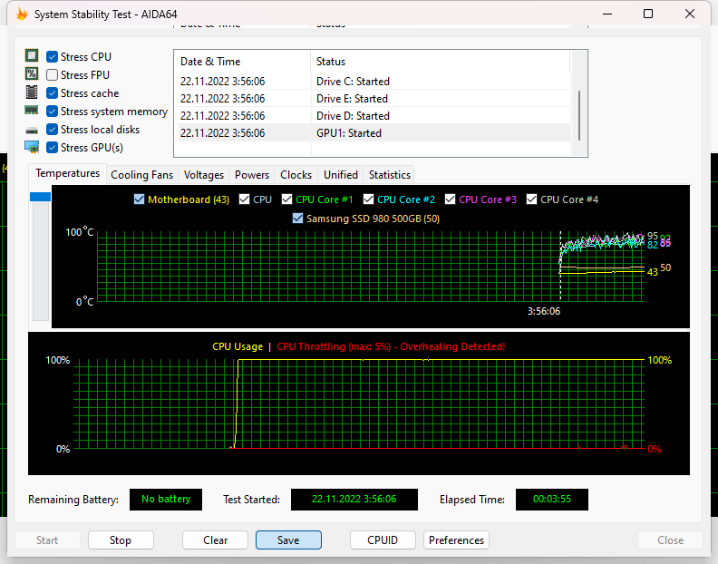The width and height of the screenshot is (718, 564).
Task: Open the Powers tab
Action: point(252,175)
